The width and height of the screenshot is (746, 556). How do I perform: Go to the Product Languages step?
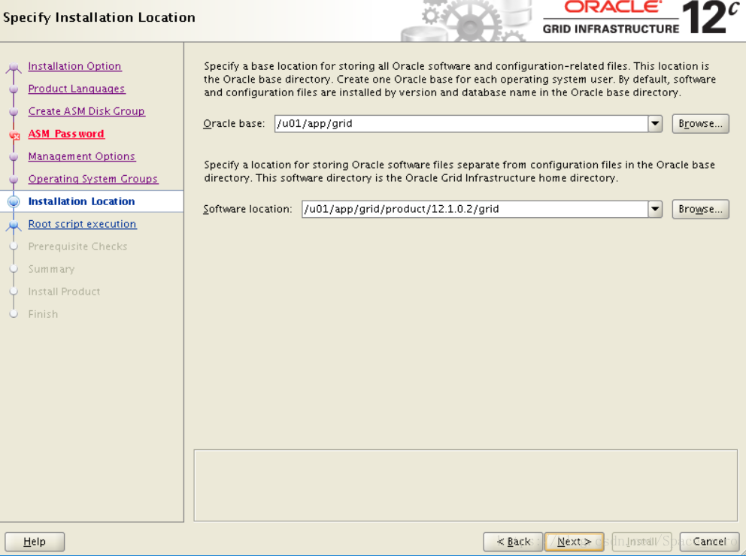(x=76, y=89)
